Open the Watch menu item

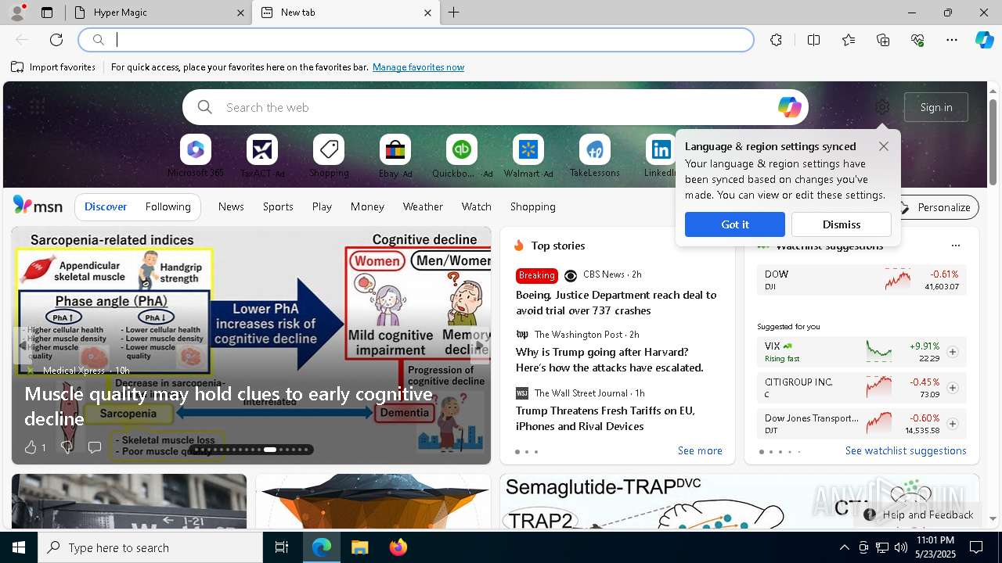click(x=477, y=206)
